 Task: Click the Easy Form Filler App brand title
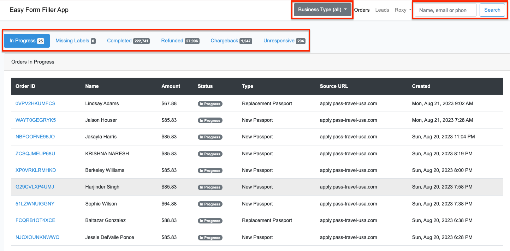(39, 10)
